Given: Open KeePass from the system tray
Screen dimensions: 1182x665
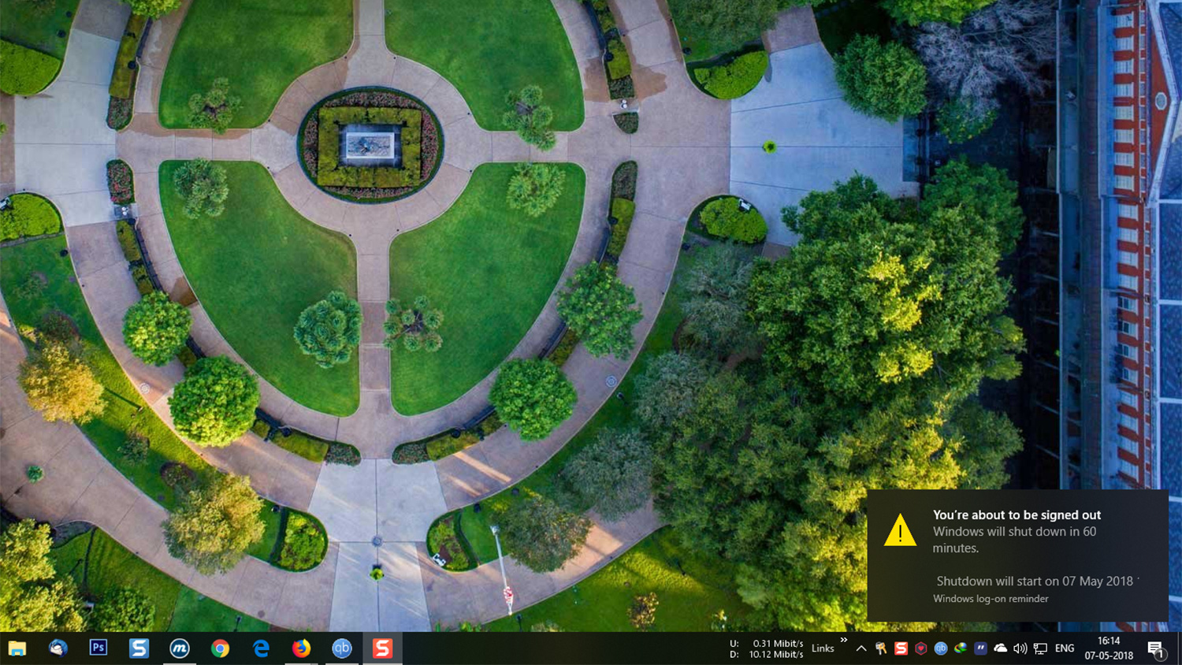Looking at the screenshot, I should coord(880,648).
